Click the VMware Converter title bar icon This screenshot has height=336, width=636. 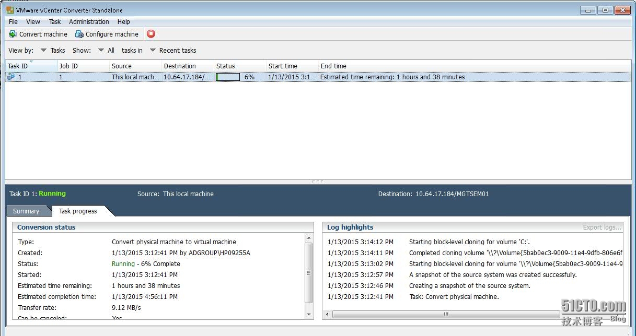[10, 10]
